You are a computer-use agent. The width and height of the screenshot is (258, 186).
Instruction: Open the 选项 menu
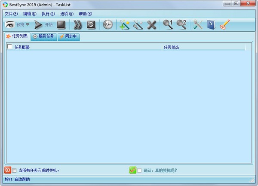pyautogui.click(x=67, y=14)
